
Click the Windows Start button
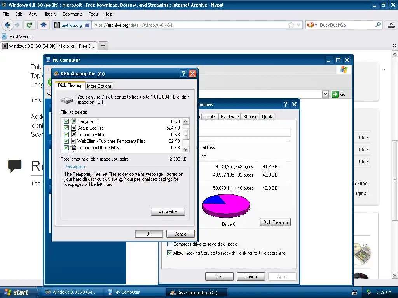[18, 292]
